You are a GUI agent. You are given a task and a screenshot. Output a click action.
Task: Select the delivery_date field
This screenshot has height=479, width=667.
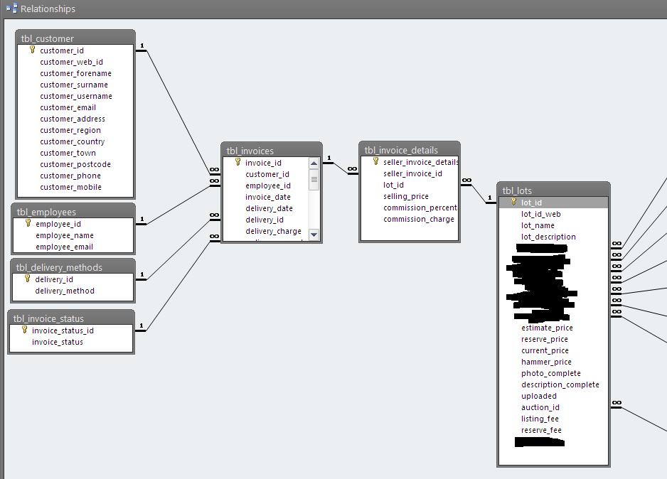269,209
